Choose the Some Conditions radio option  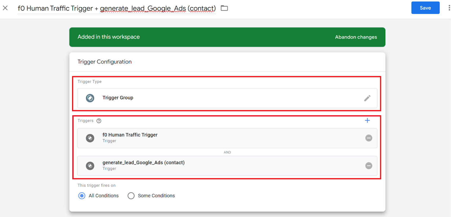coord(131,196)
